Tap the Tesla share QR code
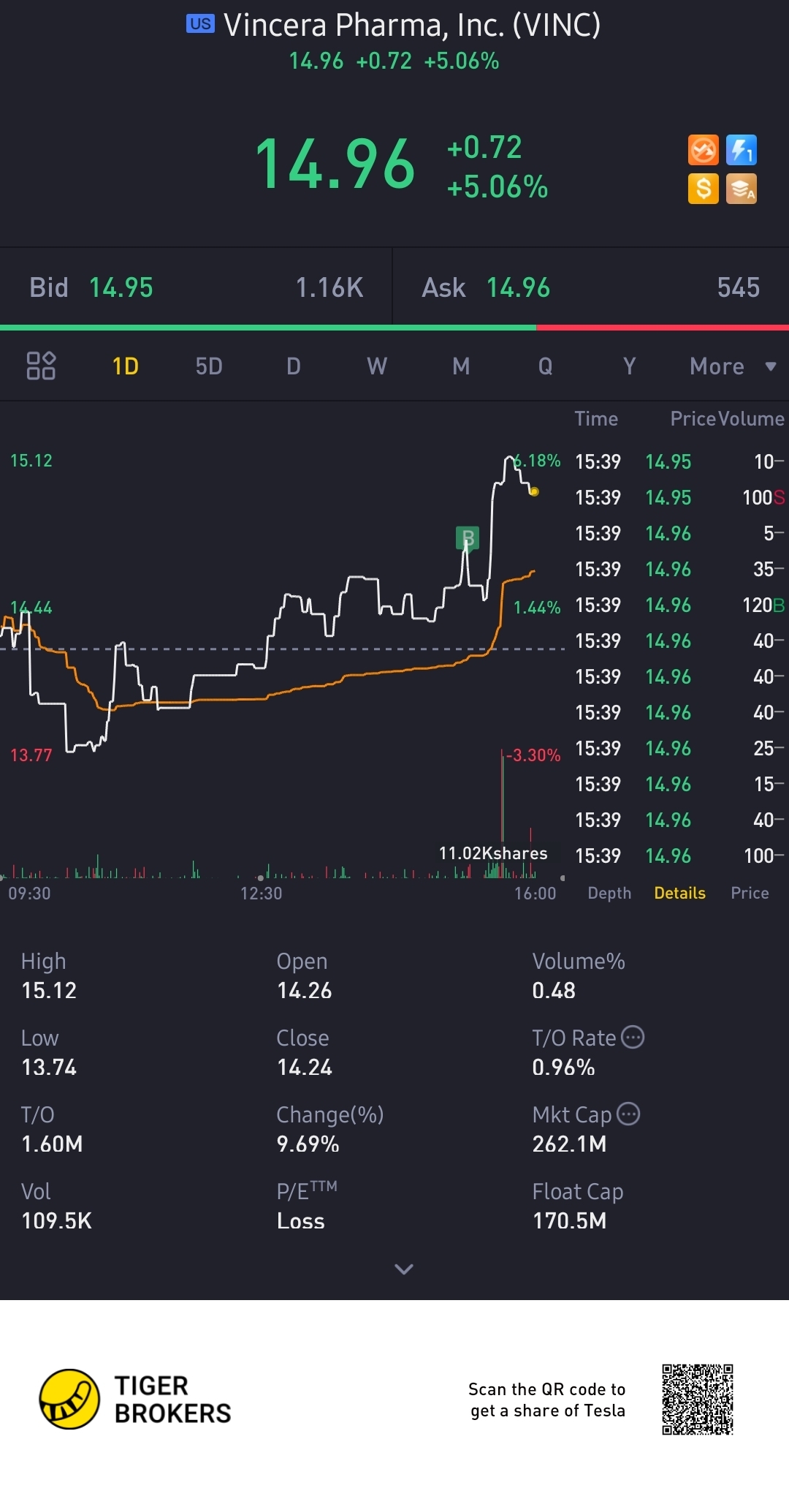 (698, 1400)
